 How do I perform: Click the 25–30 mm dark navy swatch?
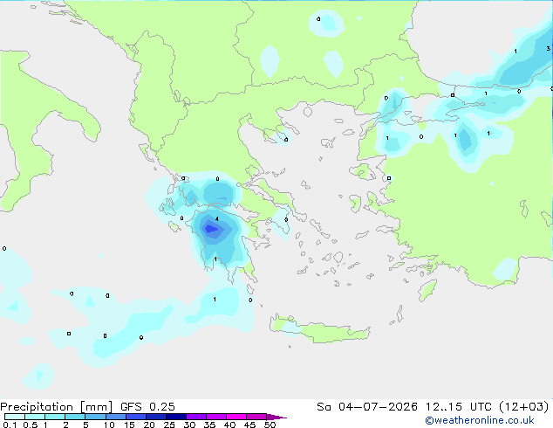coord(175,417)
